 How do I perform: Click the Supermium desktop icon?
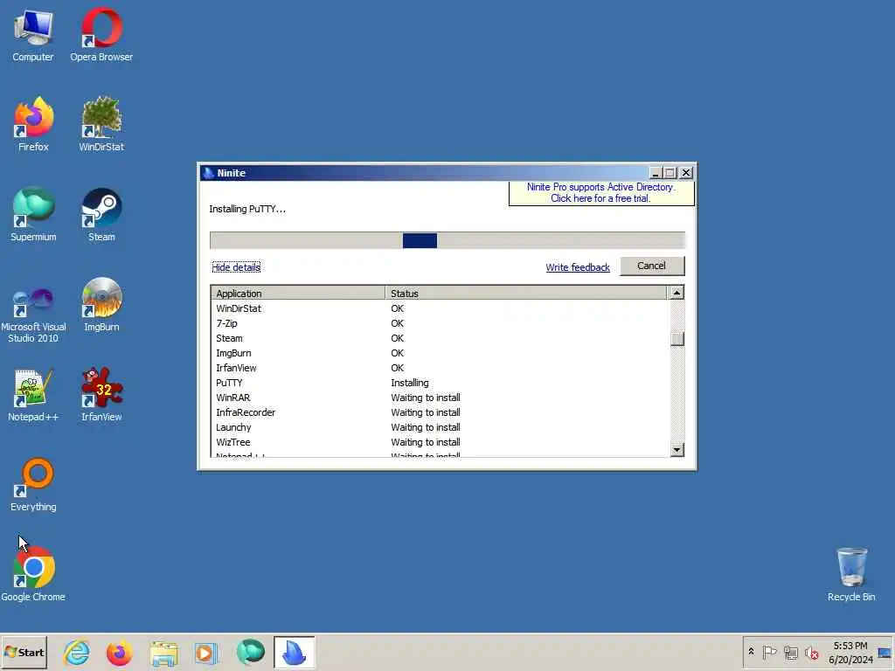[33, 215]
